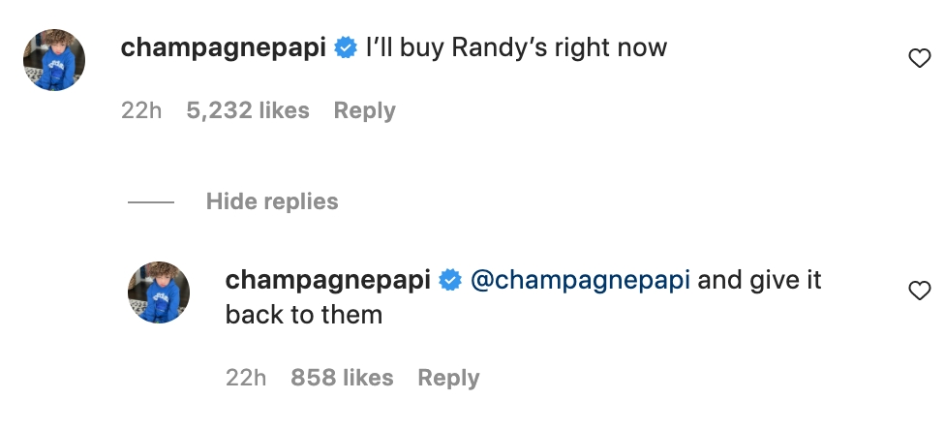View who gave the 858 likes

coord(342,378)
